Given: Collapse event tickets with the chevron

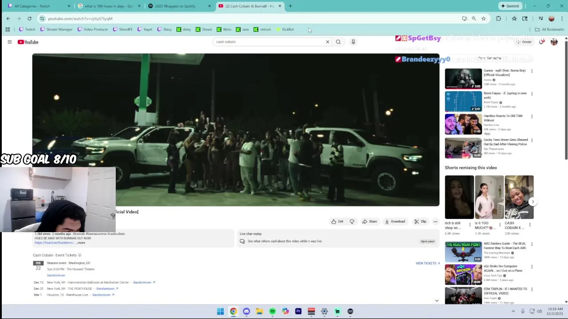Looking at the screenshot, I should (437, 301).
